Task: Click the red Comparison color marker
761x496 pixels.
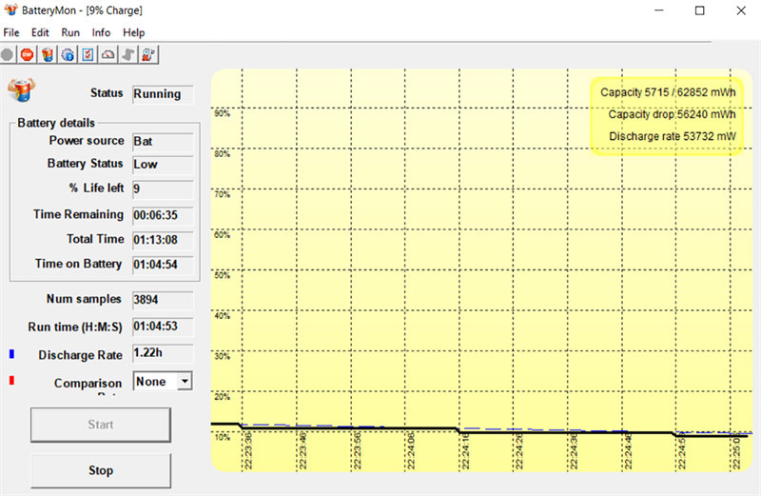Action: [x=11, y=381]
